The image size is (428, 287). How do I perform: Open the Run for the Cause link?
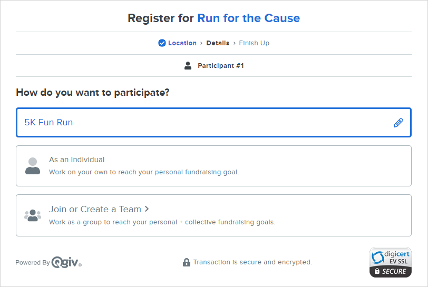coord(249,18)
